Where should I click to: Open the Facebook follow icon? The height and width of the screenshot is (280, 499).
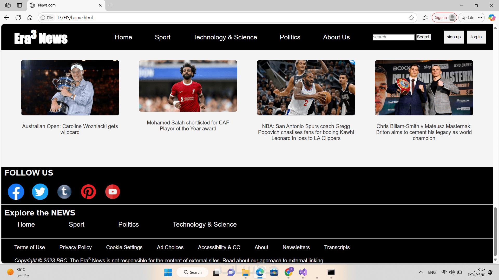pyautogui.click(x=16, y=192)
